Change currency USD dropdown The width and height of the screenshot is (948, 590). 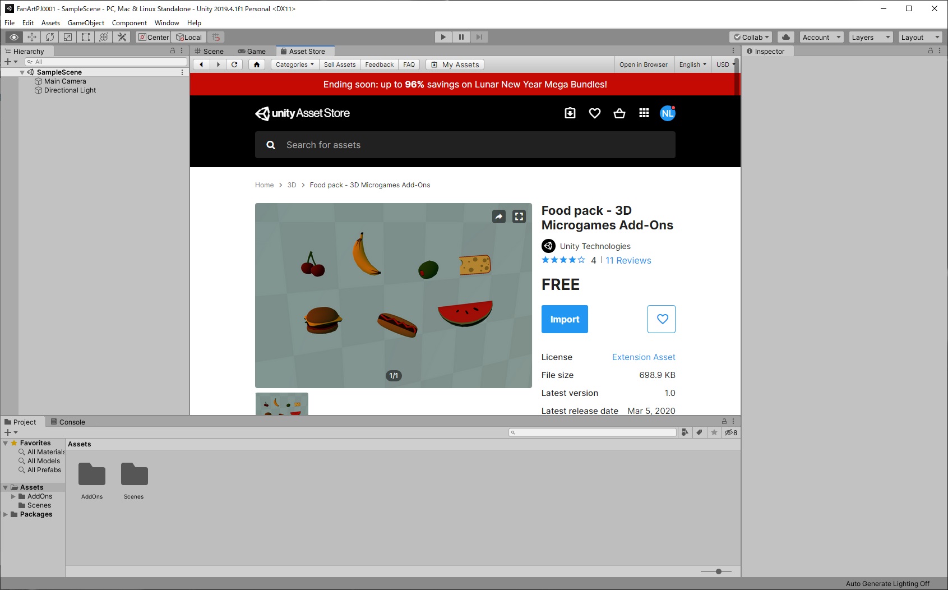click(725, 64)
